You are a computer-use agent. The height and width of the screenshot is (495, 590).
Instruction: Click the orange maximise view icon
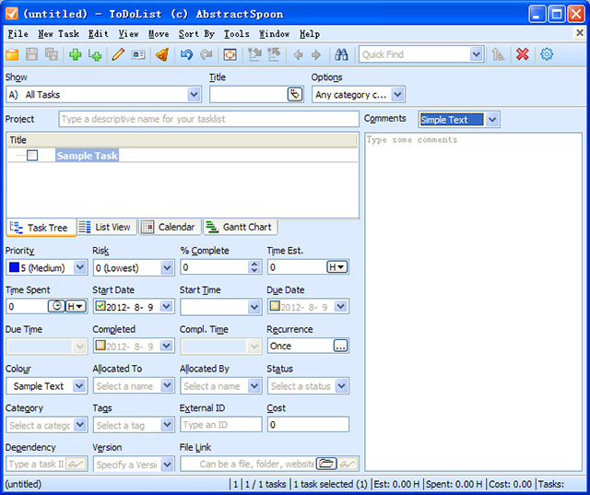[230, 55]
